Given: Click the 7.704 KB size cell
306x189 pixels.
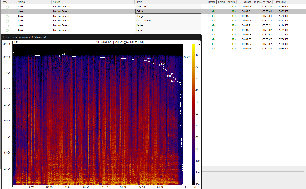Looking at the screenshot, I should coord(283,35).
